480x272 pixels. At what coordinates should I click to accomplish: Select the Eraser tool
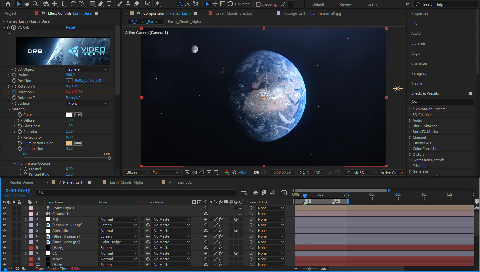[136, 4]
